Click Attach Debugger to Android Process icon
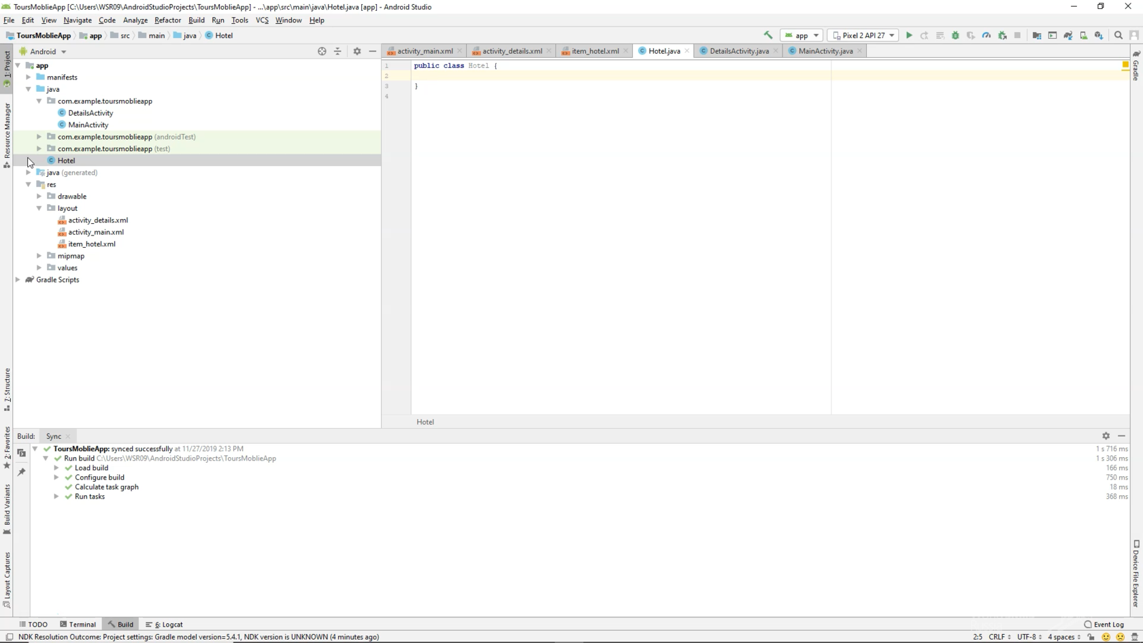The width and height of the screenshot is (1143, 643). pos(1002,35)
